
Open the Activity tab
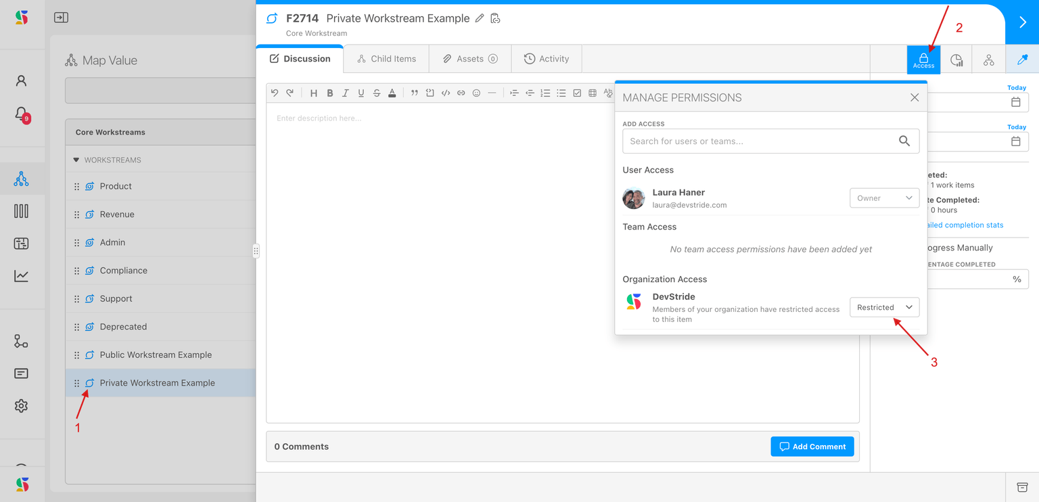[x=547, y=59]
